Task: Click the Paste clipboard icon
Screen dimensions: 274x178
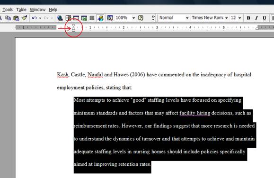Action: pyautogui.click(x=16, y=18)
